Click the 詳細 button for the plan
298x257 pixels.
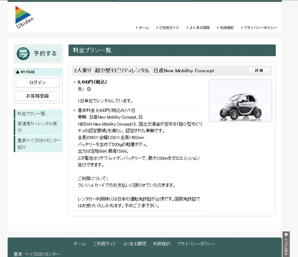pos(259,70)
